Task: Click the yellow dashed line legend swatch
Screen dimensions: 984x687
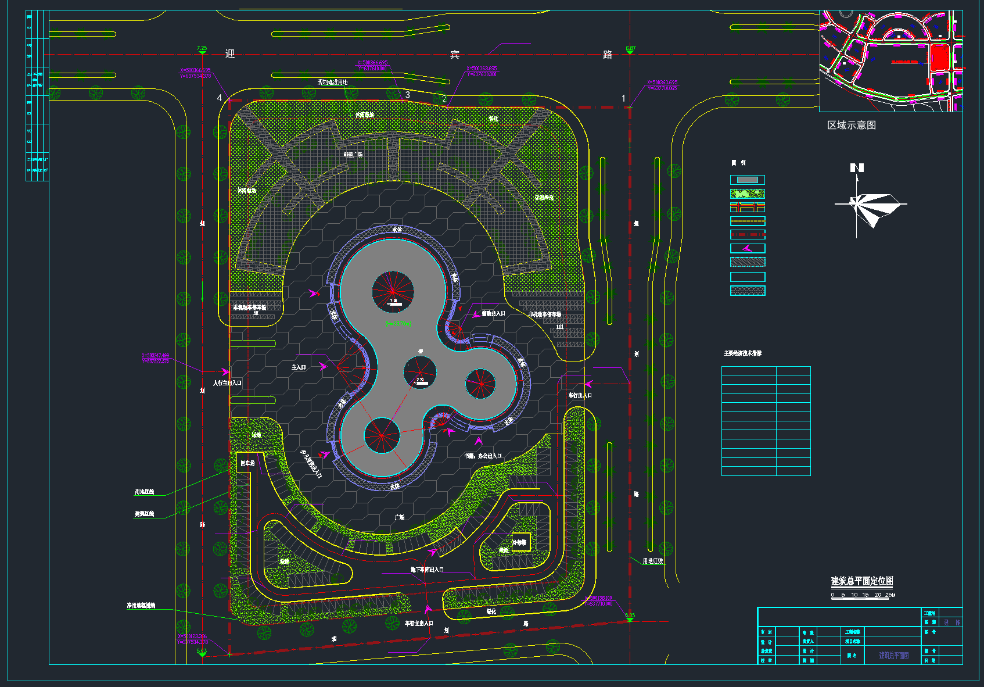Action: point(748,221)
